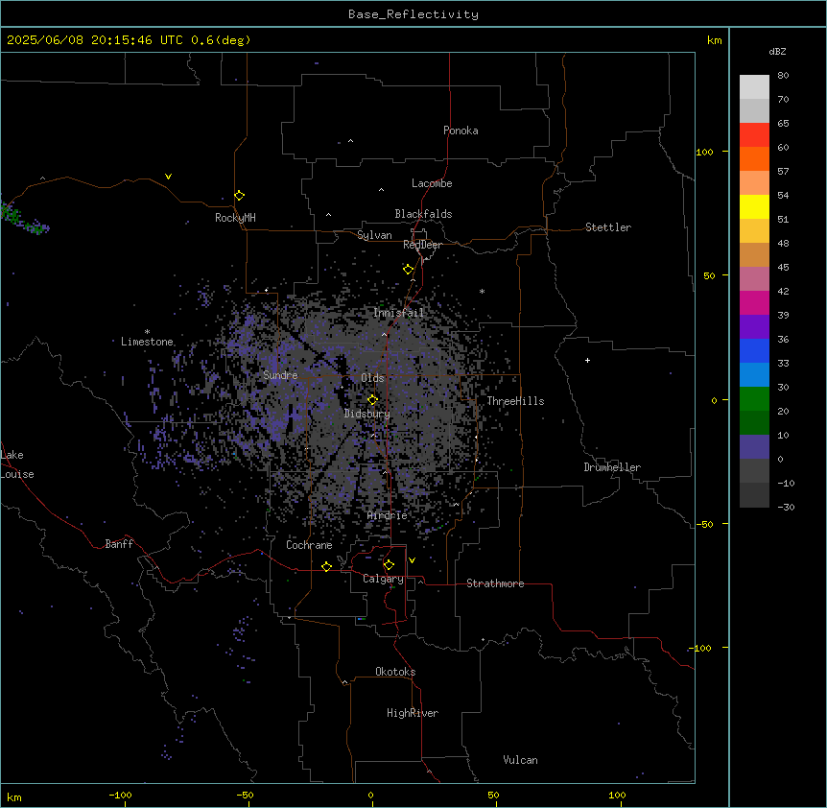Click the asterisk marker northeast of Innisfail
This screenshot has height=808, width=827.
click(x=482, y=291)
